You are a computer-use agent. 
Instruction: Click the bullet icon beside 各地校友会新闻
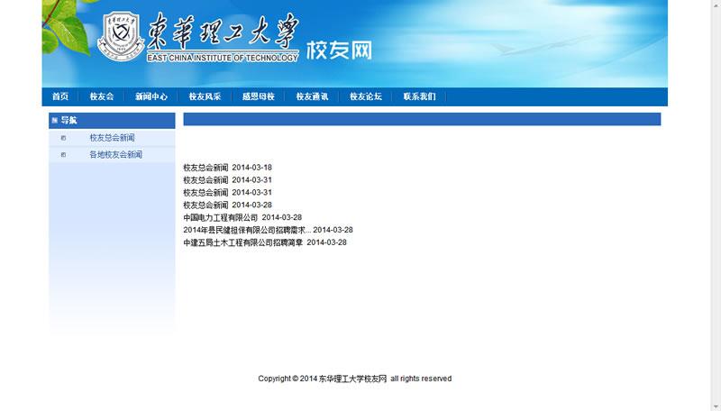[x=63, y=155]
